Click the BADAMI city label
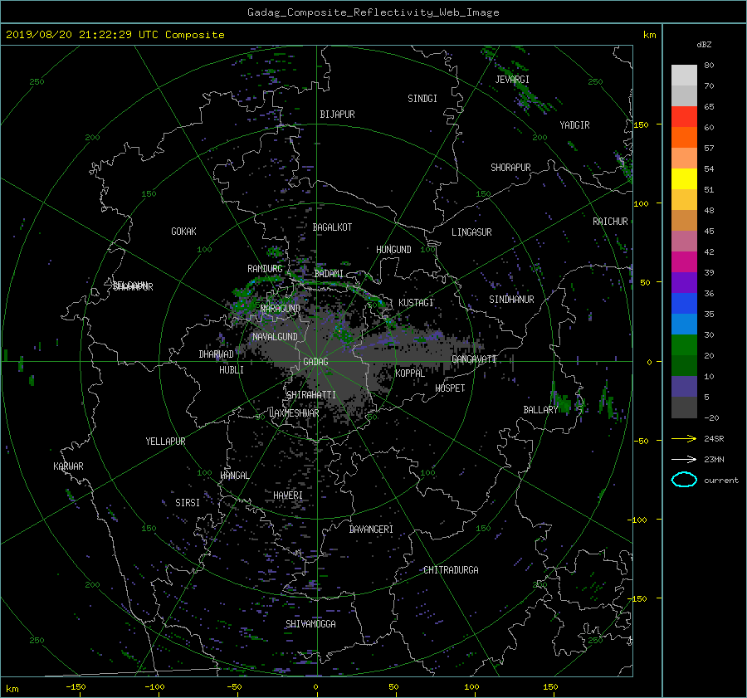Screen dimensions: 747x698 pos(329,274)
